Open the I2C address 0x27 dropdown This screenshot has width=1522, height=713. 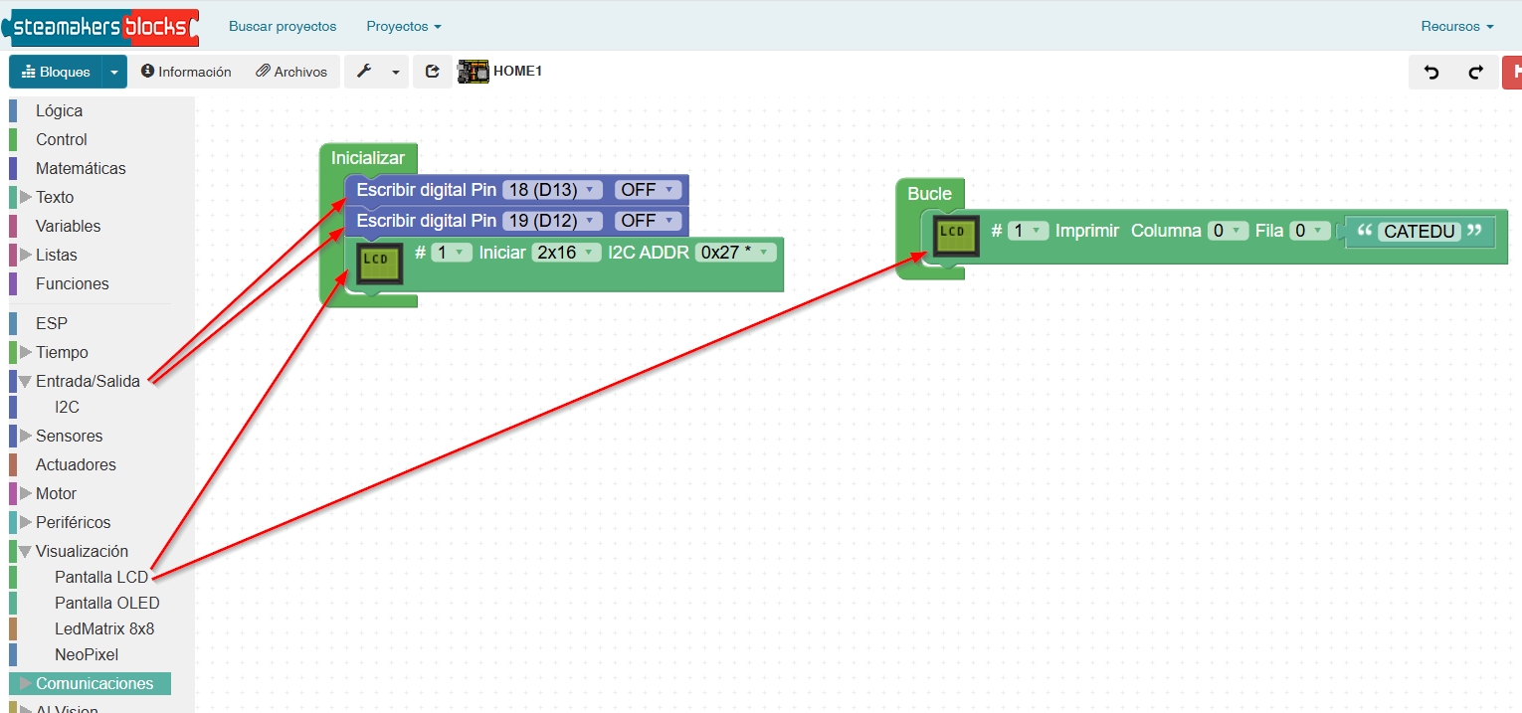(x=734, y=253)
